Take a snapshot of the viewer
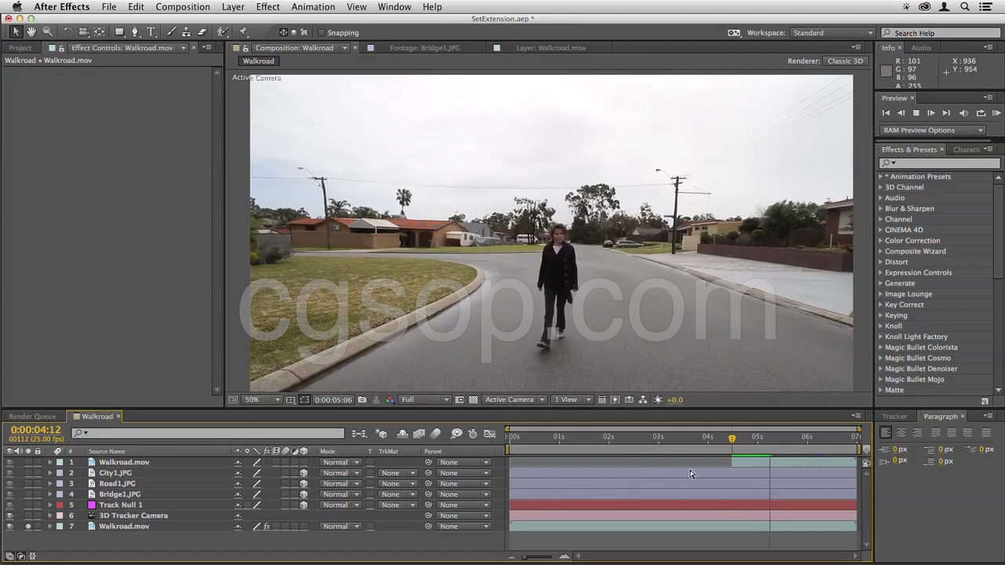This screenshot has width=1005, height=565. pyautogui.click(x=362, y=400)
